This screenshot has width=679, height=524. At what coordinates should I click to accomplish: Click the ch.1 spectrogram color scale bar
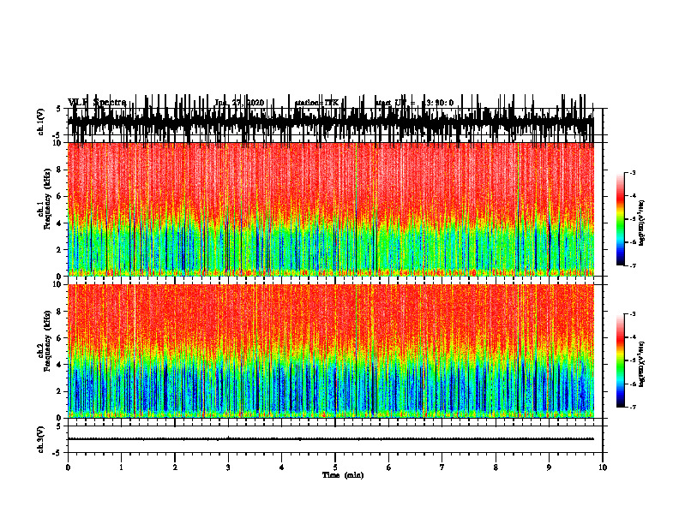(x=620, y=219)
